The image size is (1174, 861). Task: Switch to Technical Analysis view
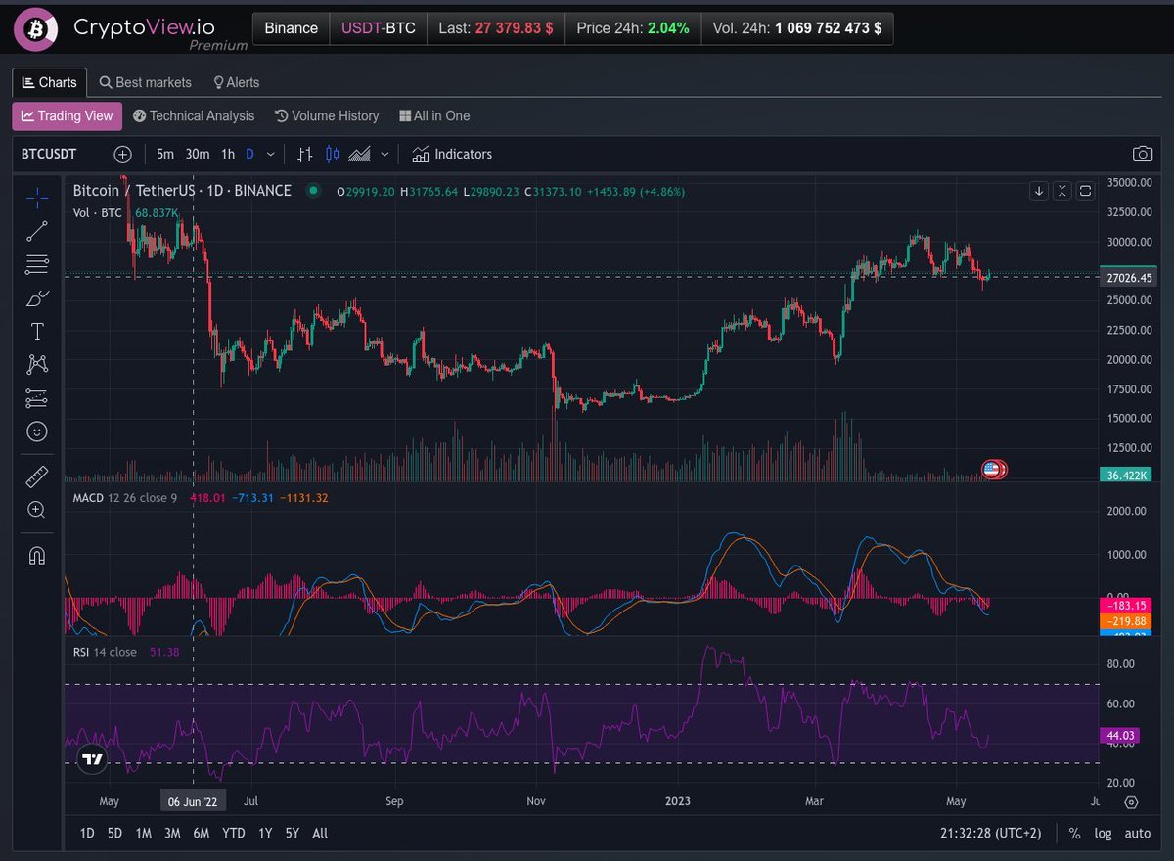[194, 115]
